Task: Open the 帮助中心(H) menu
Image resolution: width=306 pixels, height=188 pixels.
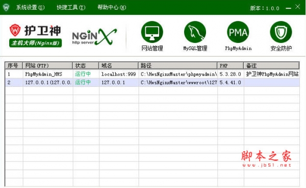Action: click(112, 8)
